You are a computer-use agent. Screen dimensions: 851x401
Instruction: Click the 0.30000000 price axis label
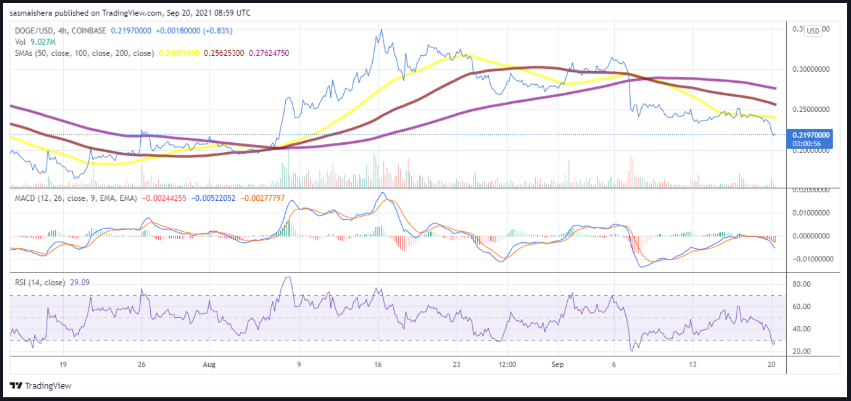pos(811,69)
